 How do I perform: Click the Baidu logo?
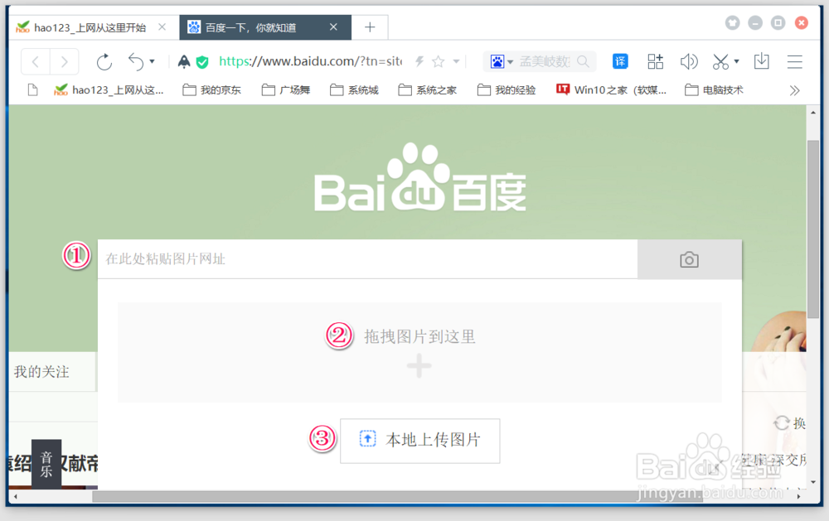point(419,177)
